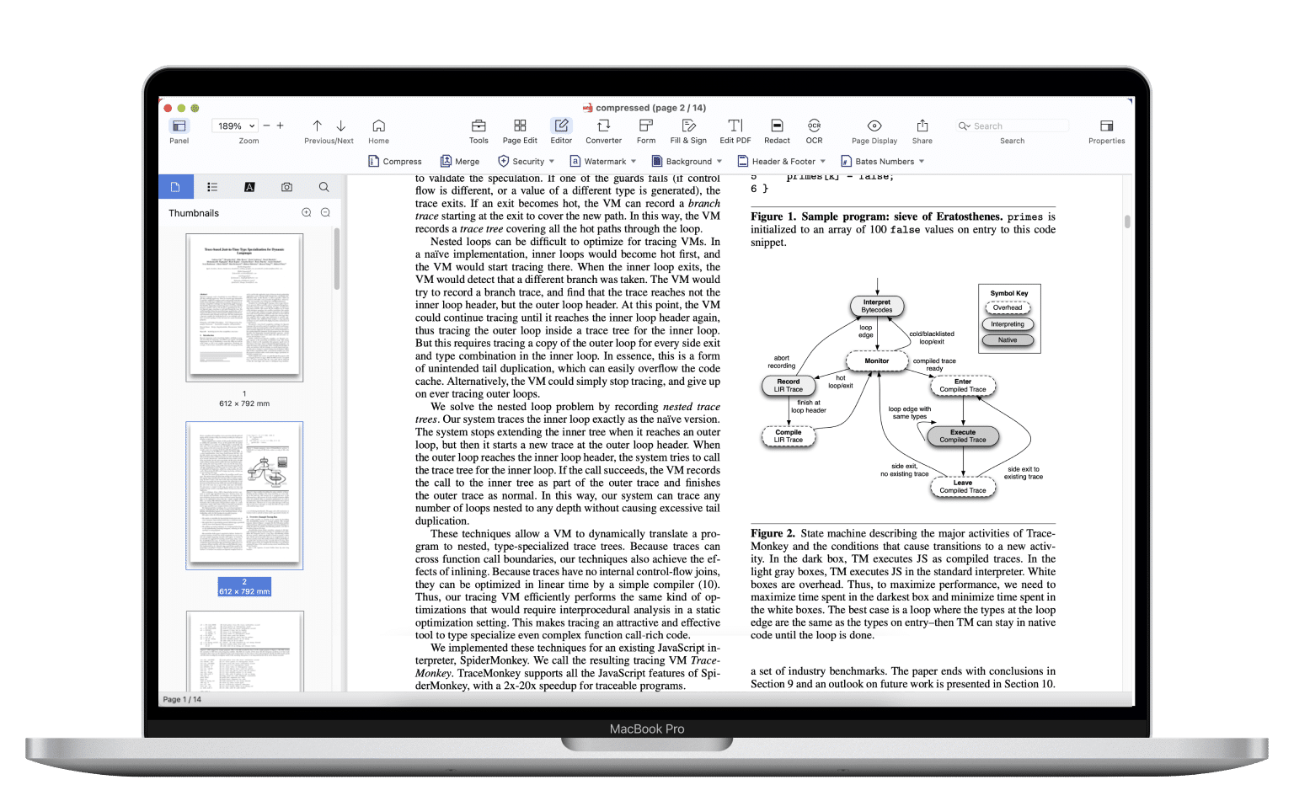Screen dimensions: 1294x801
Task: Enlarge thumbnails with plus magnifier
Action: [x=307, y=213]
